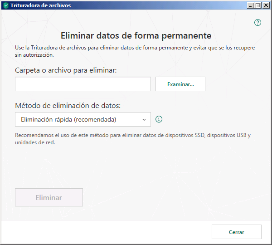272x245 pixels.
Task: Maximize the Trituradora de archivos window
Action: [x=258, y=5]
